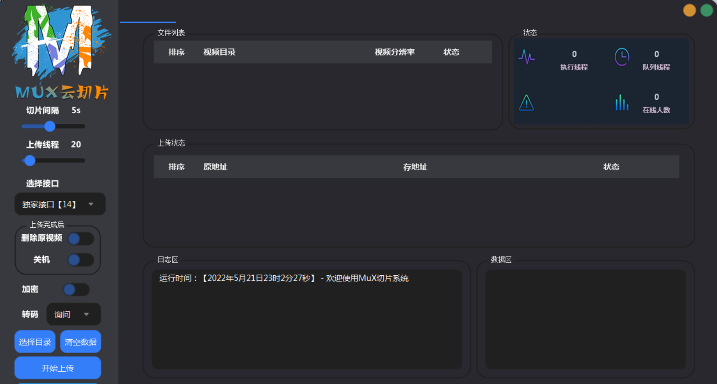The height and width of the screenshot is (384, 717).
Task: Open the 独家接口【14】 interface dropdown
Action: click(x=59, y=204)
